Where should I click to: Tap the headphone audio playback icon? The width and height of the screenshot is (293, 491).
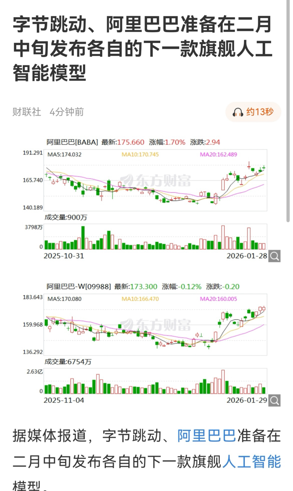click(x=238, y=112)
